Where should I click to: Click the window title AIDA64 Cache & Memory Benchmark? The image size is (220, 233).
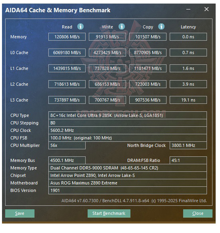[x=58, y=10]
